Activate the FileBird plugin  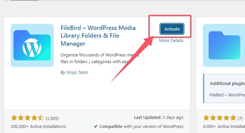(x=172, y=29)
